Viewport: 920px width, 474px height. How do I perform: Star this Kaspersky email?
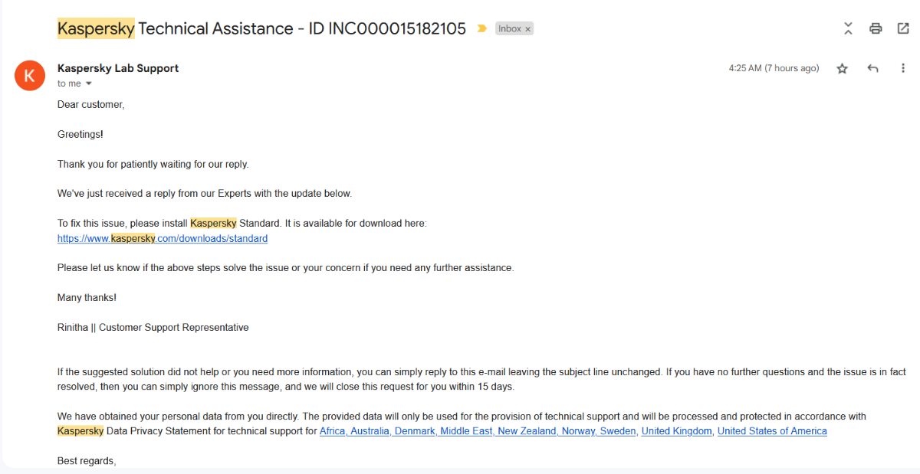pos(842,69)
